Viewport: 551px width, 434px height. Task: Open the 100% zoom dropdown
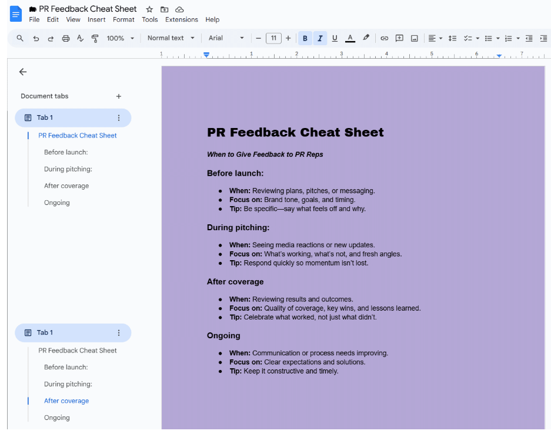(120, 38)
